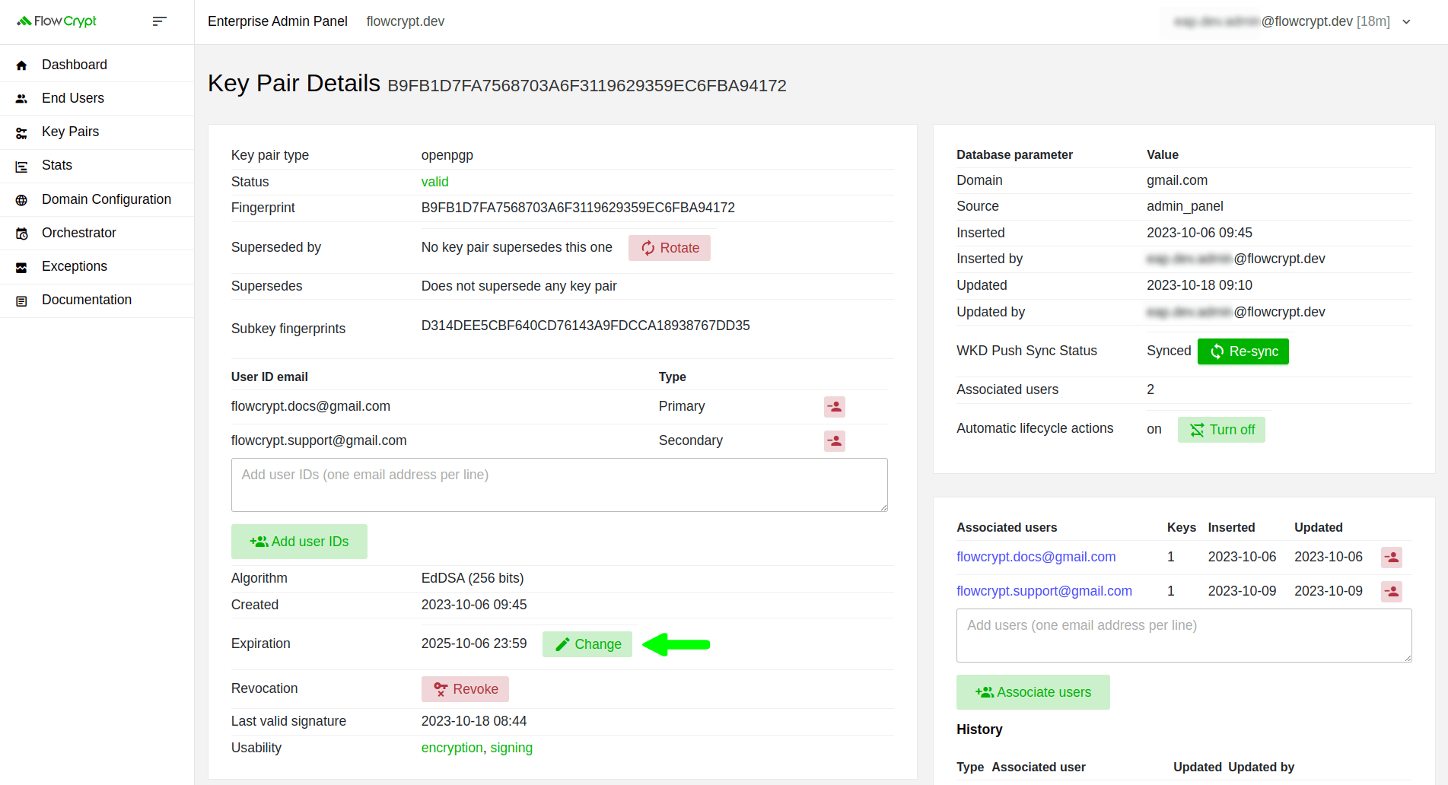
Task: Open Orchestrator in sidebar
Action: (97, 233)
